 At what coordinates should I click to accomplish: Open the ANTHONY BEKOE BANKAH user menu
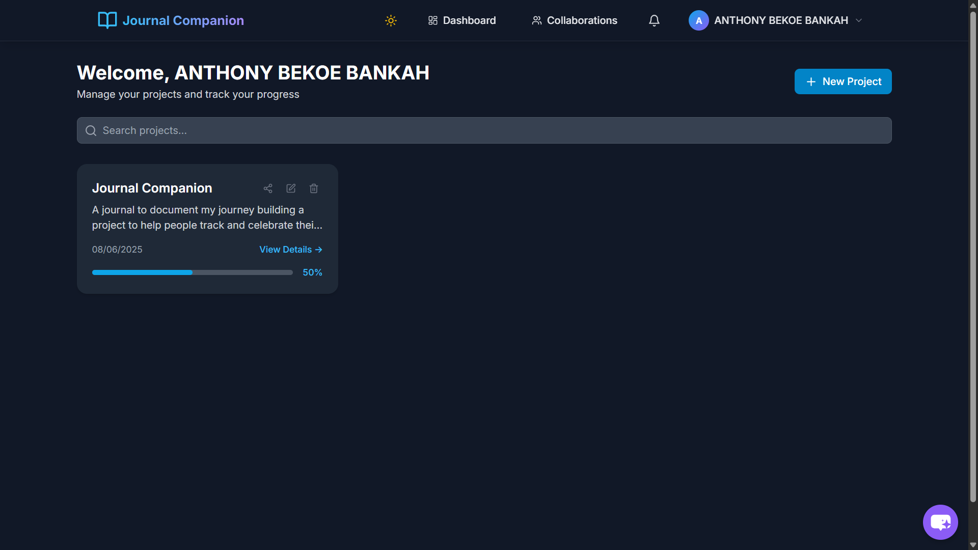(780, 20)
